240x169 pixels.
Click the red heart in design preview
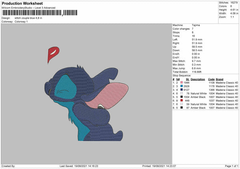[x=53, y=55]
